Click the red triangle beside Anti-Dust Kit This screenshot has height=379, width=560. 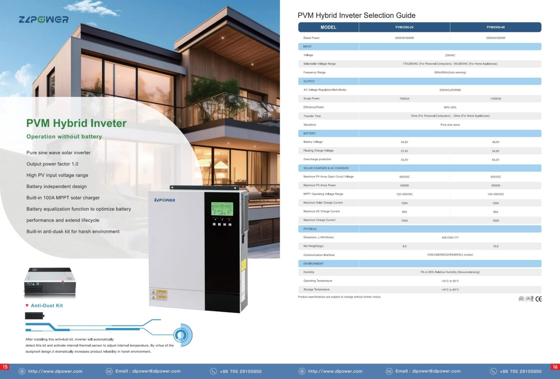click(27, 305)
